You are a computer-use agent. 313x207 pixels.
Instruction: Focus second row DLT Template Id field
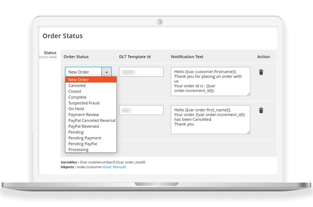141,110
